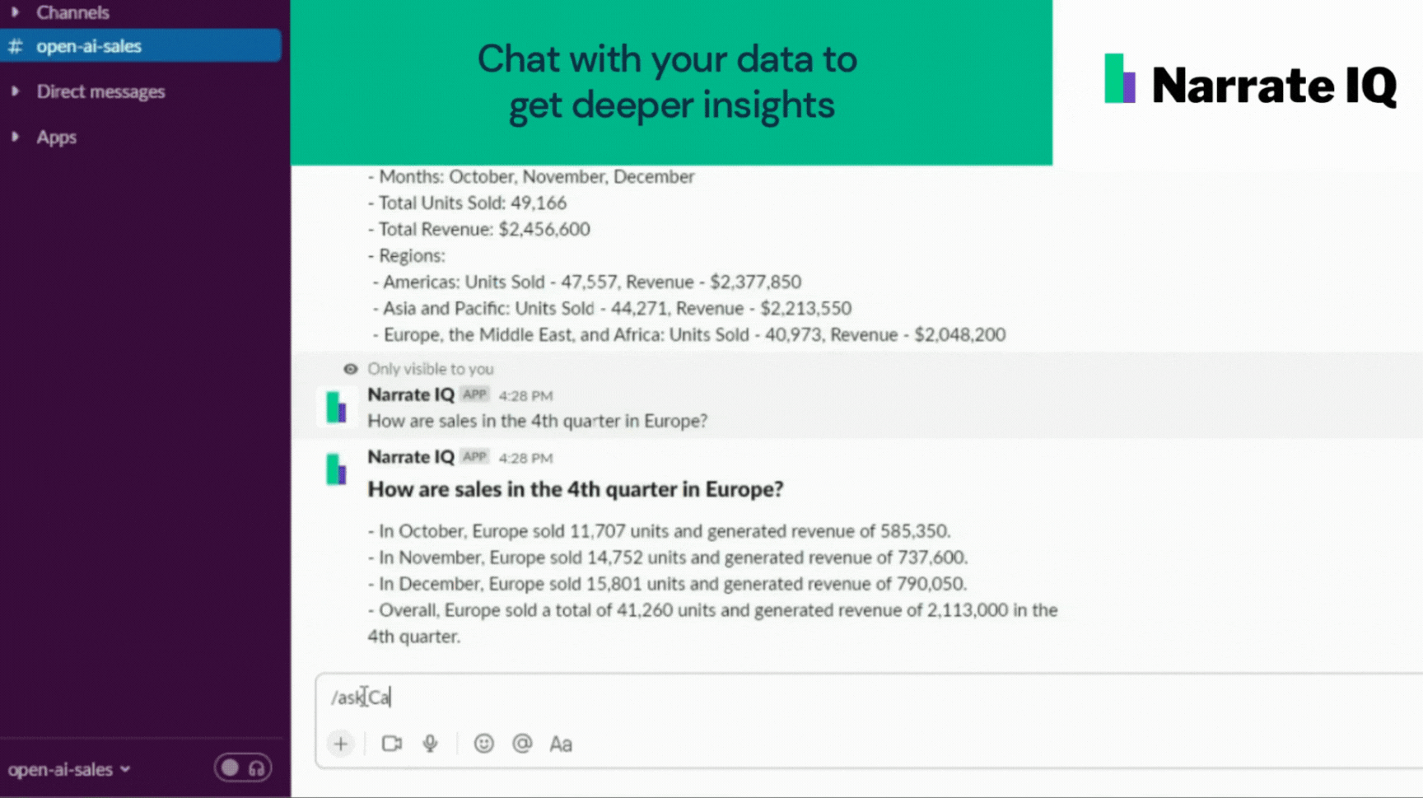Expand the Direct messages section
1423x798 pixels.
15,91
